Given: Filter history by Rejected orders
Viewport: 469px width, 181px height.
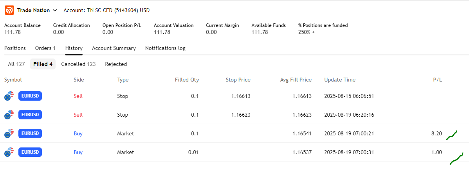Looking at the screenshot, I should tap(116, 64).
